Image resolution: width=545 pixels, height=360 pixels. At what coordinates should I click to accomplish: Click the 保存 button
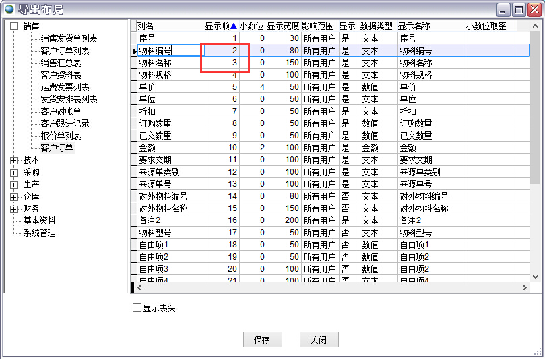click(262, 340)
